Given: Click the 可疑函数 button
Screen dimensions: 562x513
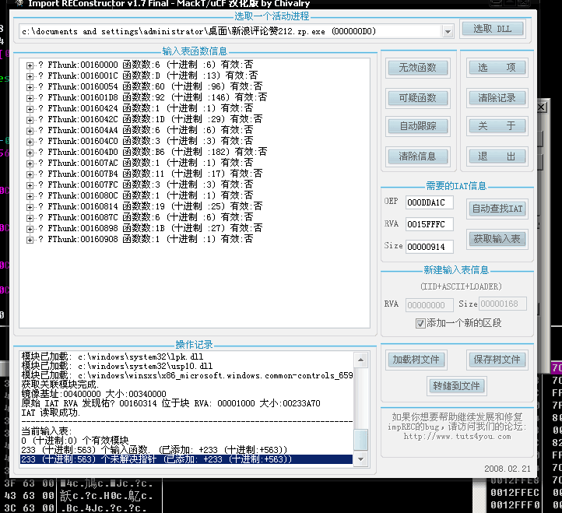Looking at the screenshot, I should (x=418, y=98).
